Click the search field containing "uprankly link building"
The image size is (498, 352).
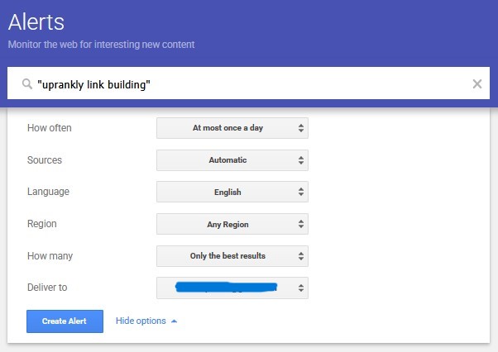click(248, 83)
